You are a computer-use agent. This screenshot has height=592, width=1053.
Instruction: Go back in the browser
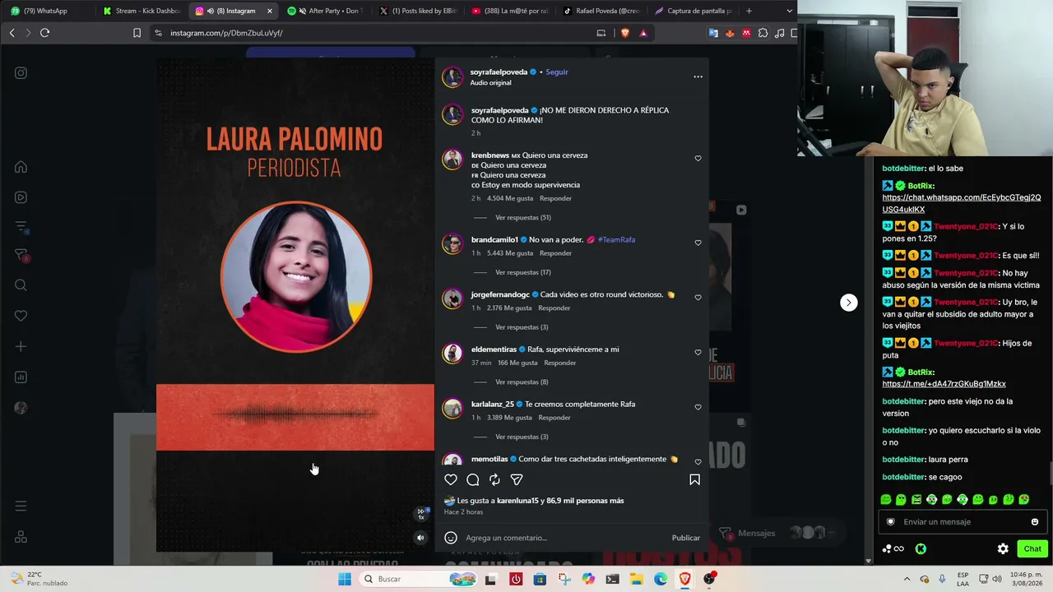[12, 33]
